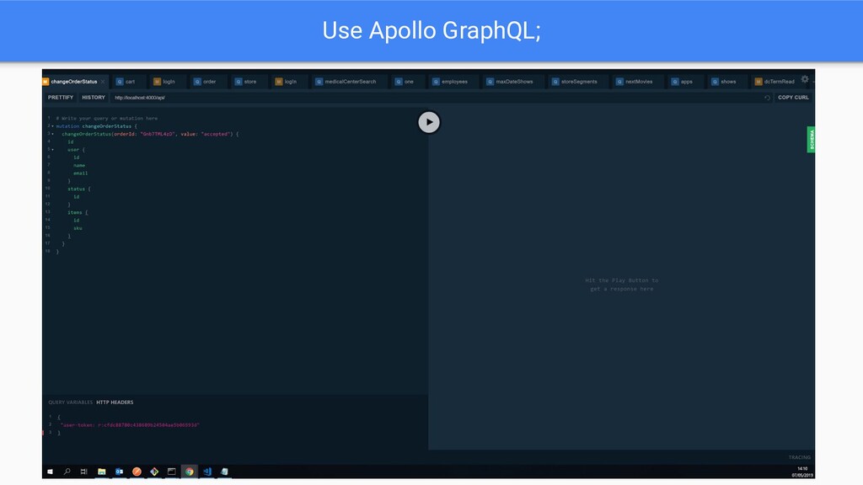Viewport: 863px width, 485px height.
Task: Collapse the changeOrderStatus field fold arrow
Action: tap(53, 134)
